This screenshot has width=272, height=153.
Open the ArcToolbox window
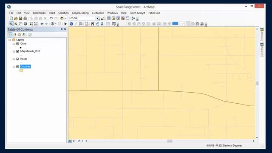(x=123, y=18)
